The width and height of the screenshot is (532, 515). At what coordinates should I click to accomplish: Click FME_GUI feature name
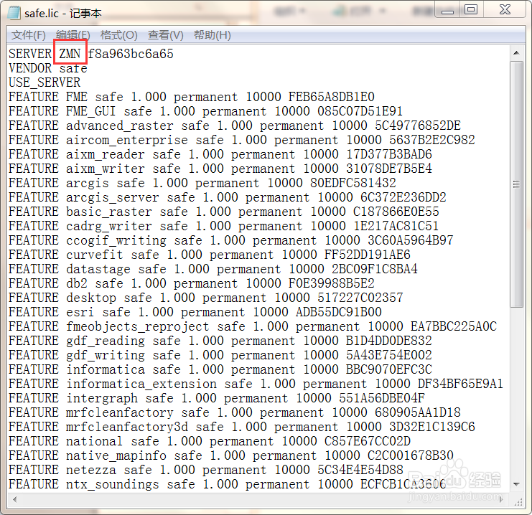pos(91,111)
